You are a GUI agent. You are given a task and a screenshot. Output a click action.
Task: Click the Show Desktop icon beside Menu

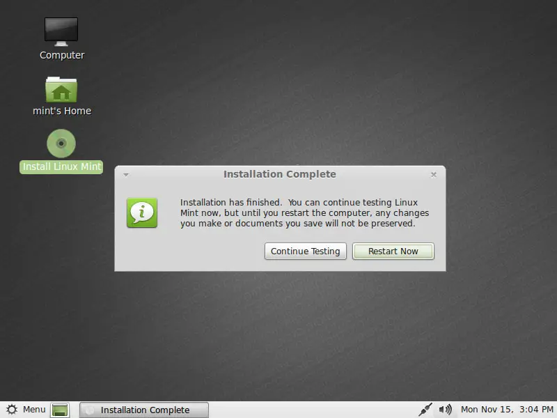(60, 410)
